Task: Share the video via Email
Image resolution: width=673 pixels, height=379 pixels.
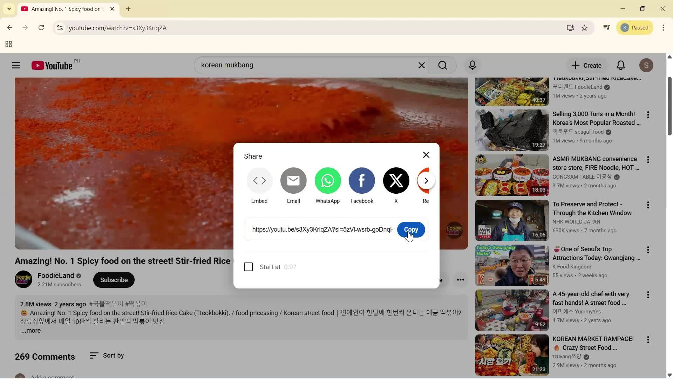Action: click(293, 180)
